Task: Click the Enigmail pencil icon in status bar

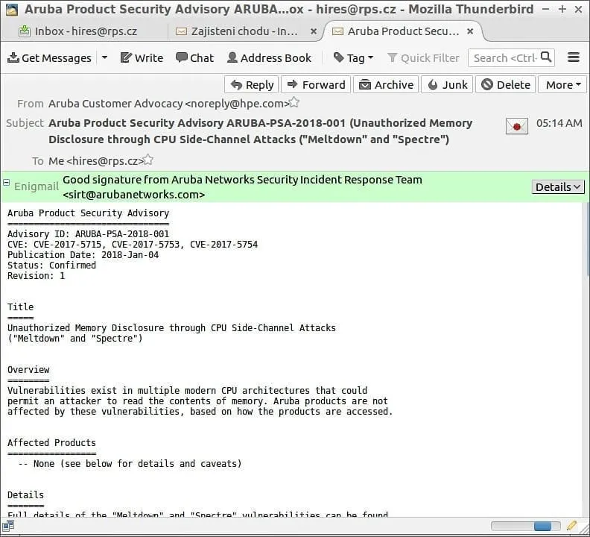Action: click(571, 525)
